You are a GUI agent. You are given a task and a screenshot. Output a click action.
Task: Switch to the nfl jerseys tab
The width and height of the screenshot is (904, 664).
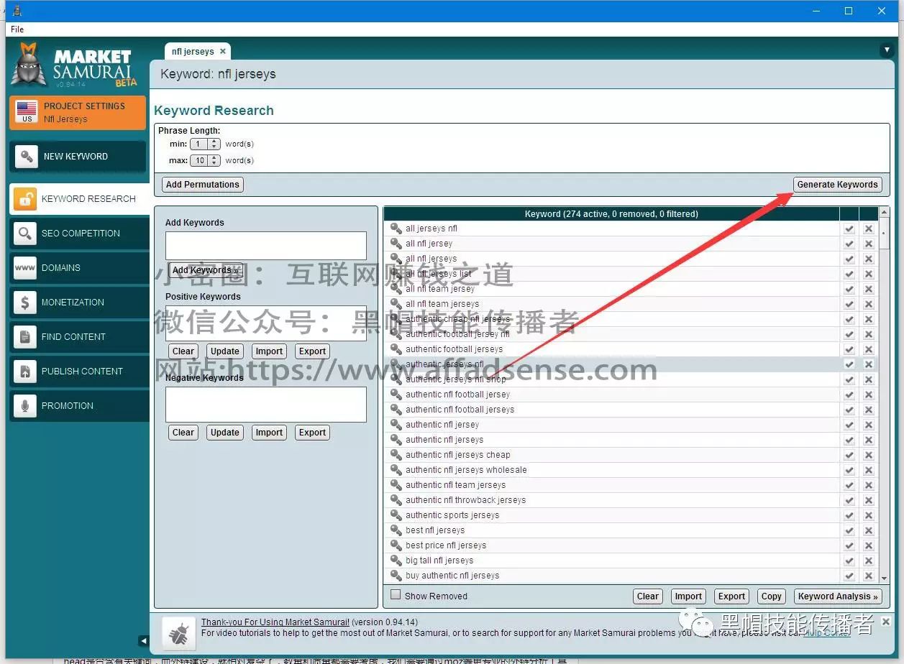[x=192, y=52]
